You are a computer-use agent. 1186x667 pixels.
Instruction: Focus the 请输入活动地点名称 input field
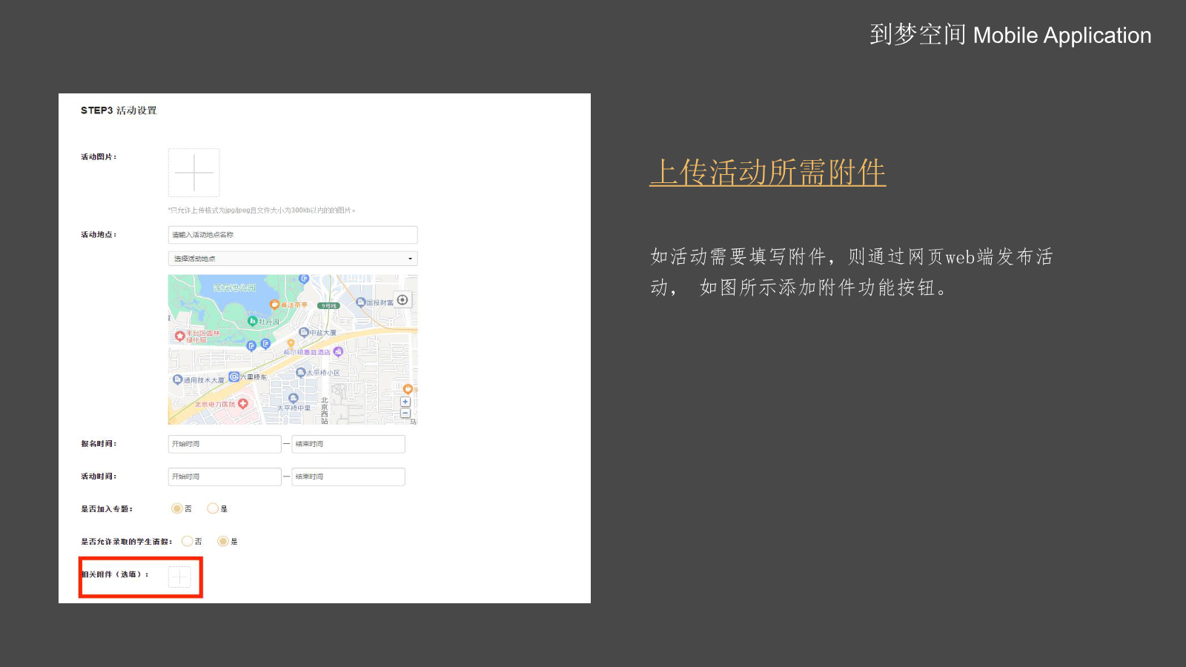[x=293, y=235]
